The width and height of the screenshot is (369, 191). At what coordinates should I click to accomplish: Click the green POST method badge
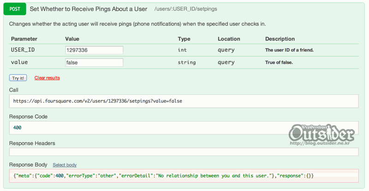15,9
